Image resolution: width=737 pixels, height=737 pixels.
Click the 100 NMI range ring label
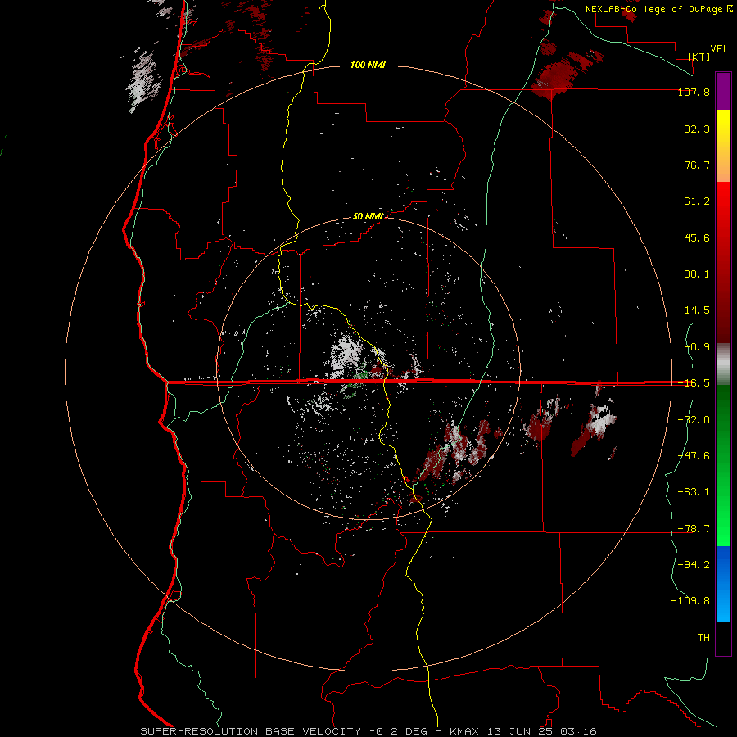tap(368, 65)
